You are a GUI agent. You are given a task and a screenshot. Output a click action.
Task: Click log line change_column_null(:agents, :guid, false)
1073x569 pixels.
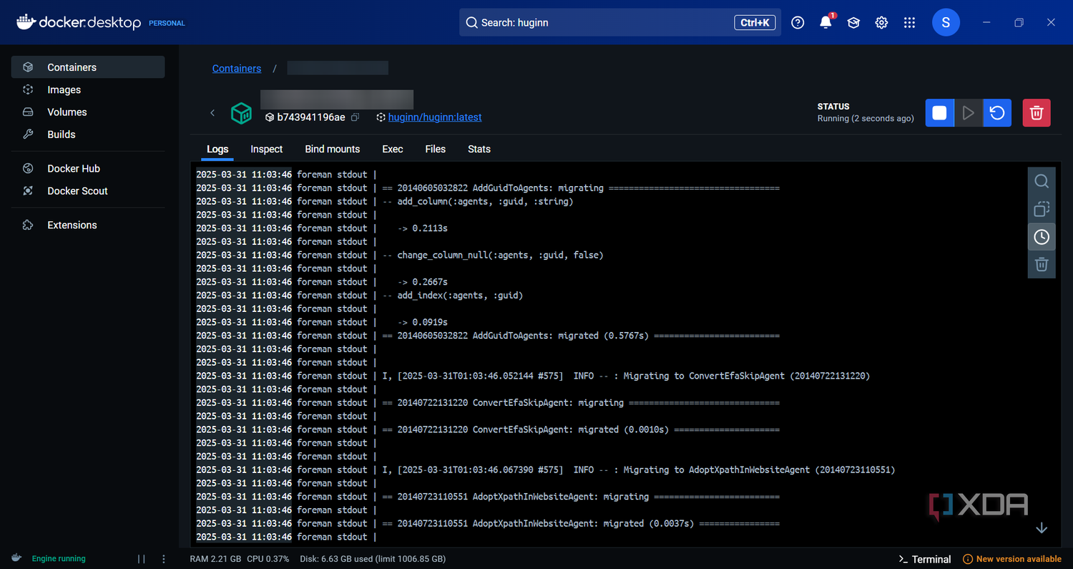click(x=500, y=255)
